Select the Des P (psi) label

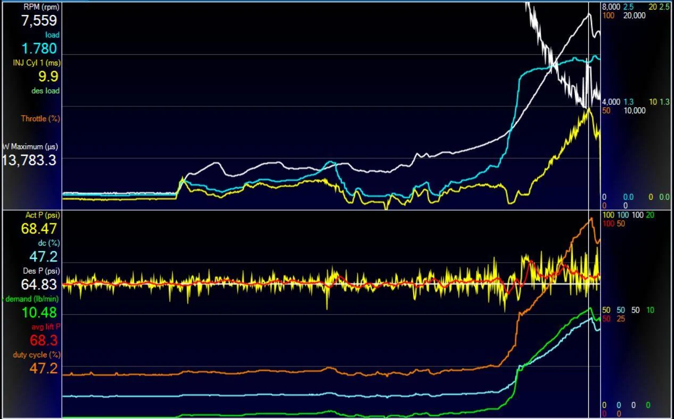click(x=42, y=271)
